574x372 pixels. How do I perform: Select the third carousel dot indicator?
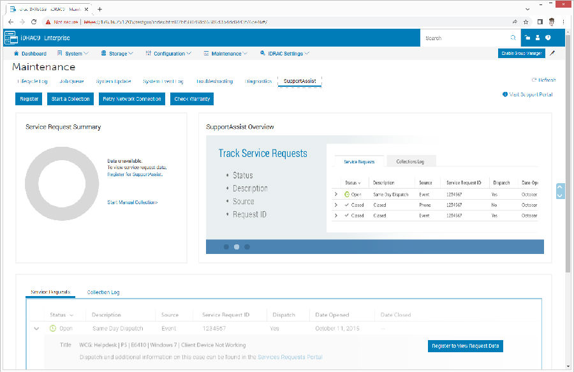(247, 246)
